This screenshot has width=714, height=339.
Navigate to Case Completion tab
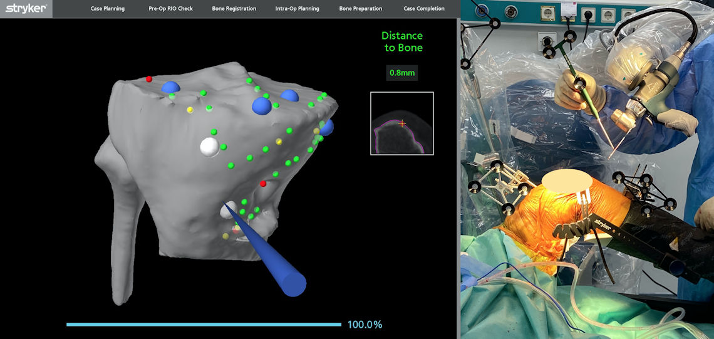click(x=423, y=9)
